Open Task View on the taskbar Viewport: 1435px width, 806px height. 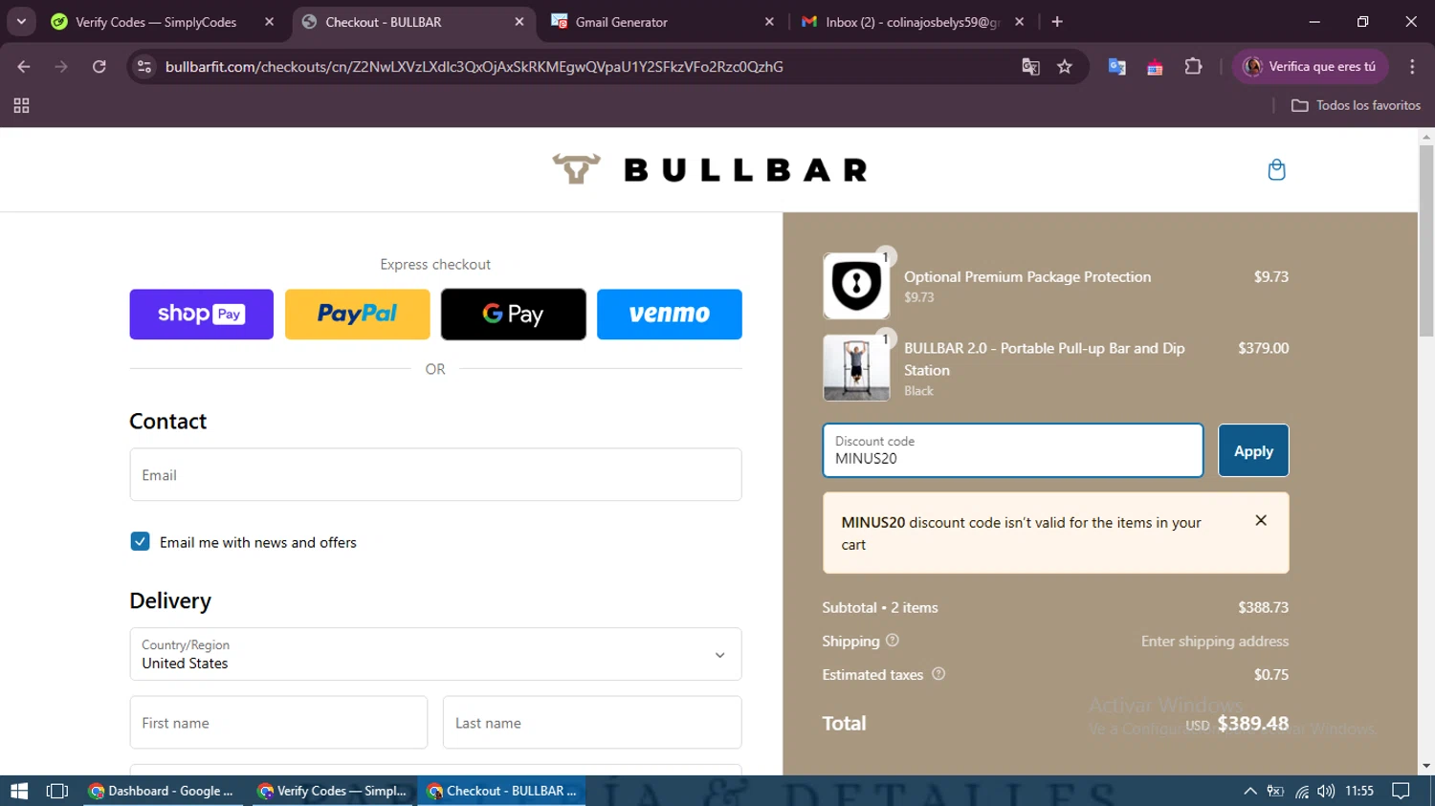click(x=57, y=791)
